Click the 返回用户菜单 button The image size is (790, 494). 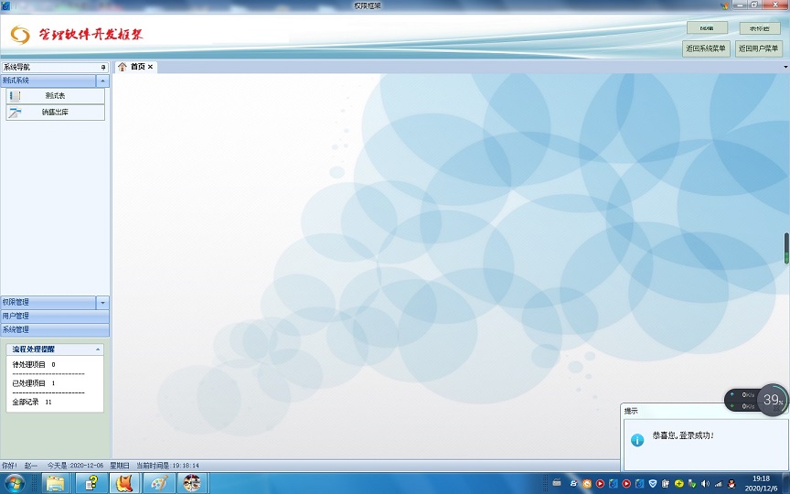click(759, 48)
